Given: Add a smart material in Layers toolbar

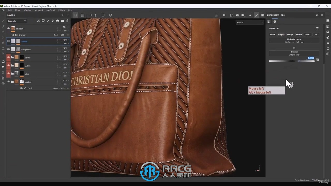Looking at the screenshot, I should point(58,21).
